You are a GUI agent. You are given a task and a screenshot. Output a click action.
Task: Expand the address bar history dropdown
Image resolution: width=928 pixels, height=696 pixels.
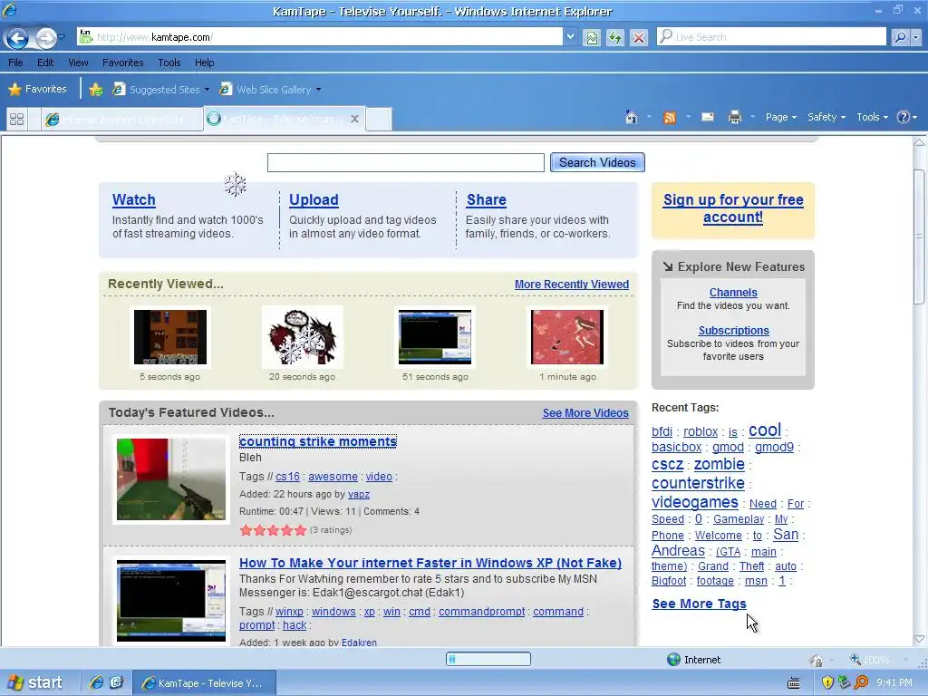(x=570, y=36)
